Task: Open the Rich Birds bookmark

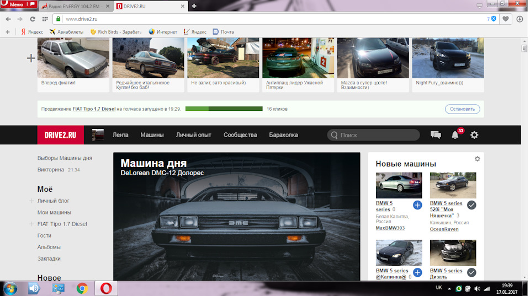Action: [116, 32]
